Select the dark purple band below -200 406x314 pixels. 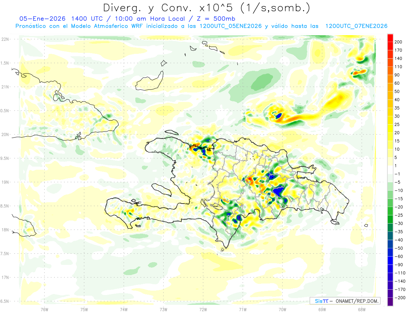click(390, 301)
